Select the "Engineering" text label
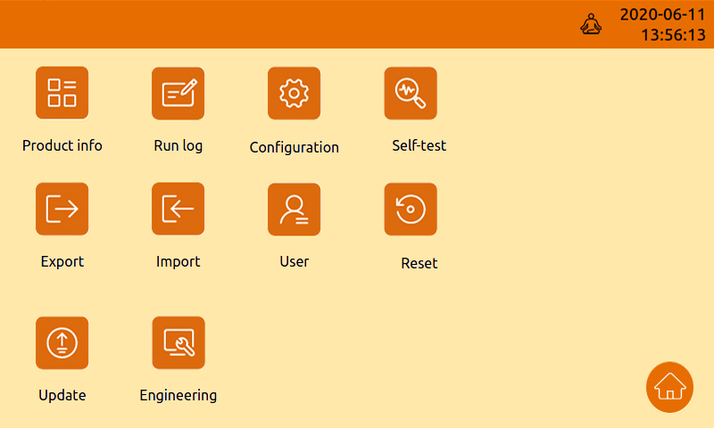This screenshot has width=714, height=428. 178,395
